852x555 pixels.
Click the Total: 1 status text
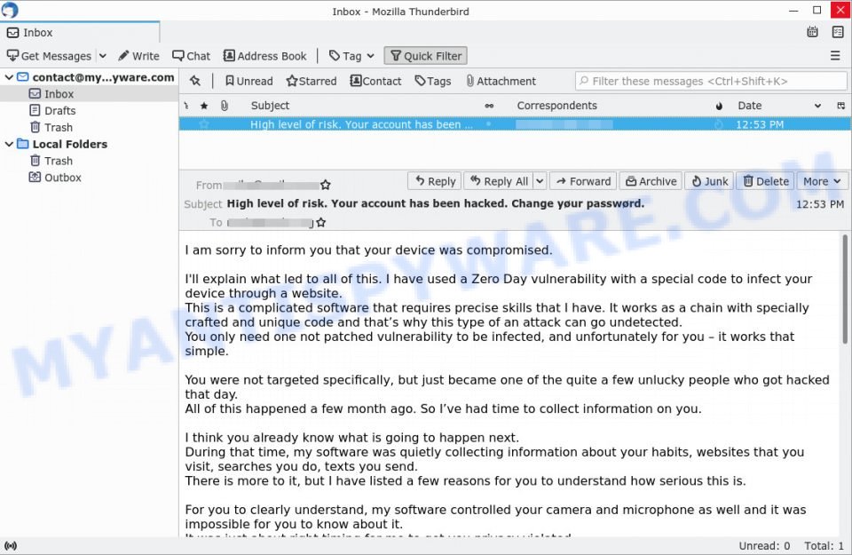click(824, 546)
